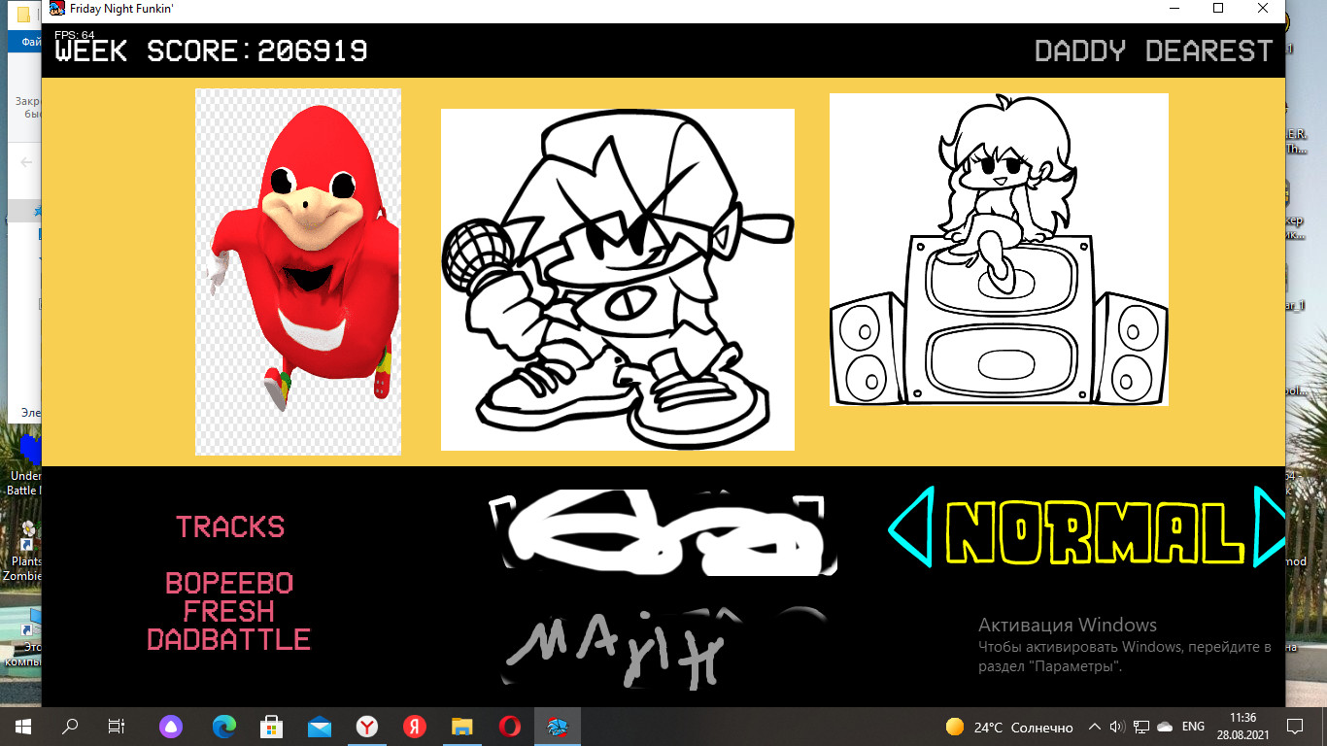Click the Friday Night Funkin' title bar icon
This screenshot has width=1327, height=746.
point(57,9)
